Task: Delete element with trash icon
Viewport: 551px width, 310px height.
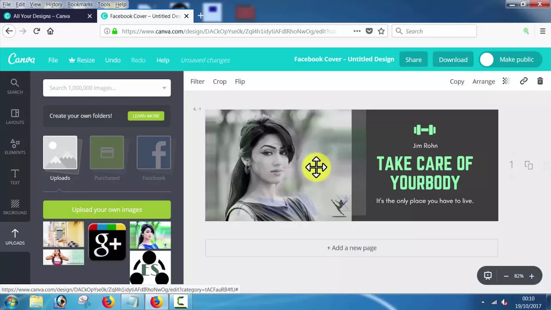Action: (x=540, y=81)
